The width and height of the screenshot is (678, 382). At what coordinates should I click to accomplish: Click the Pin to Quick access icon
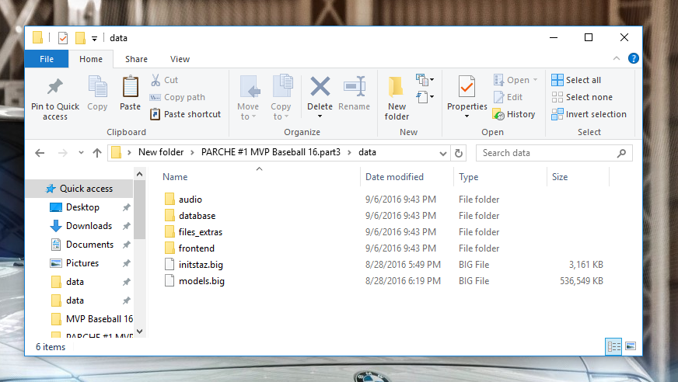click(55, 87)
